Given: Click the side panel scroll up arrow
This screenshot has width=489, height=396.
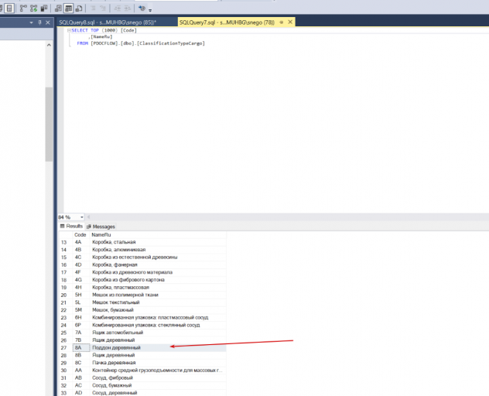Looking at the screenshot, I should tap(49, 45).
